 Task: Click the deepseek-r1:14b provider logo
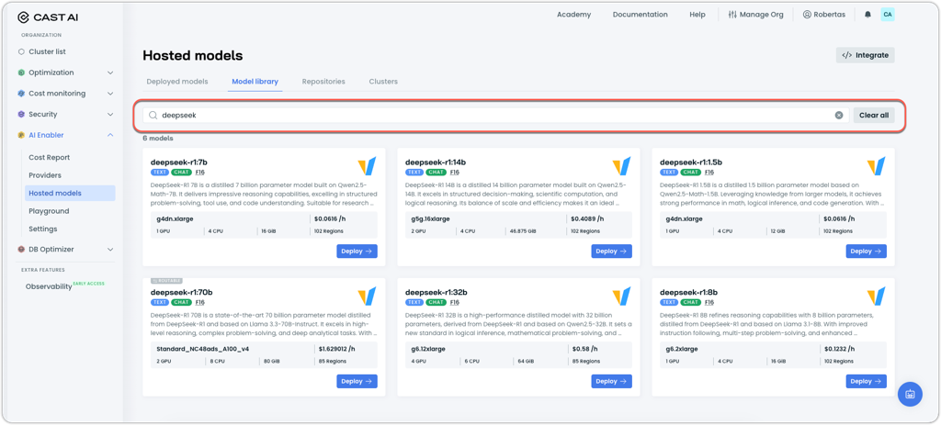pos(621,166)
